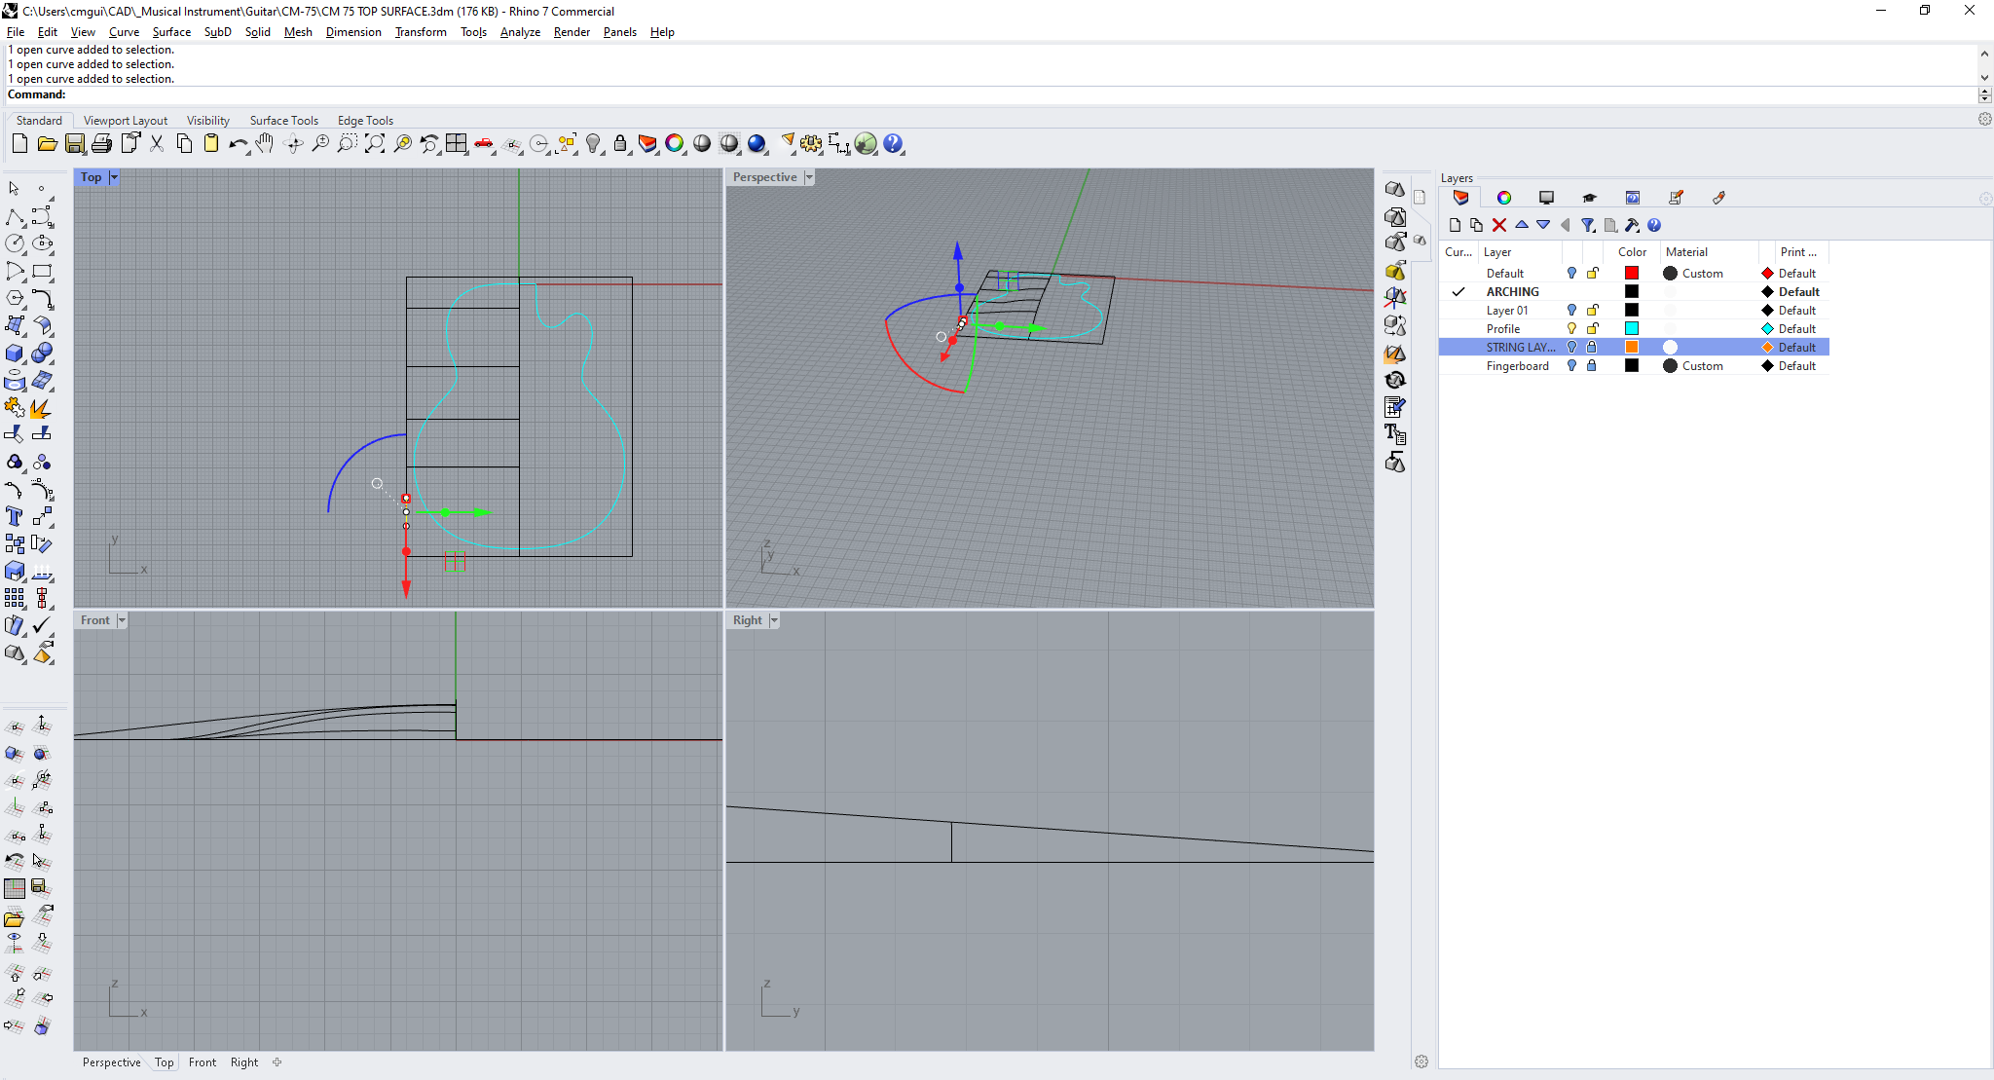This screenshot has width=1994, height=1080.
Task: Unlock the Fingerboard layer padlock
Action: (x=1592, y=366)
